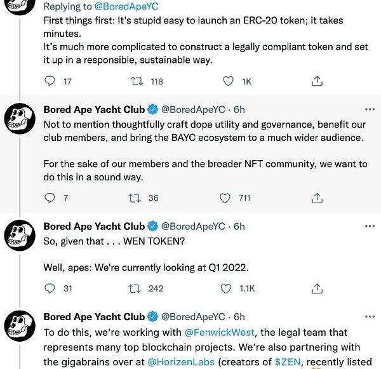The width and height of the screenshot is (381, 369).
Task: Like the tweet with 711 likes
Action: pyautogui.click(x=225, y=198)
